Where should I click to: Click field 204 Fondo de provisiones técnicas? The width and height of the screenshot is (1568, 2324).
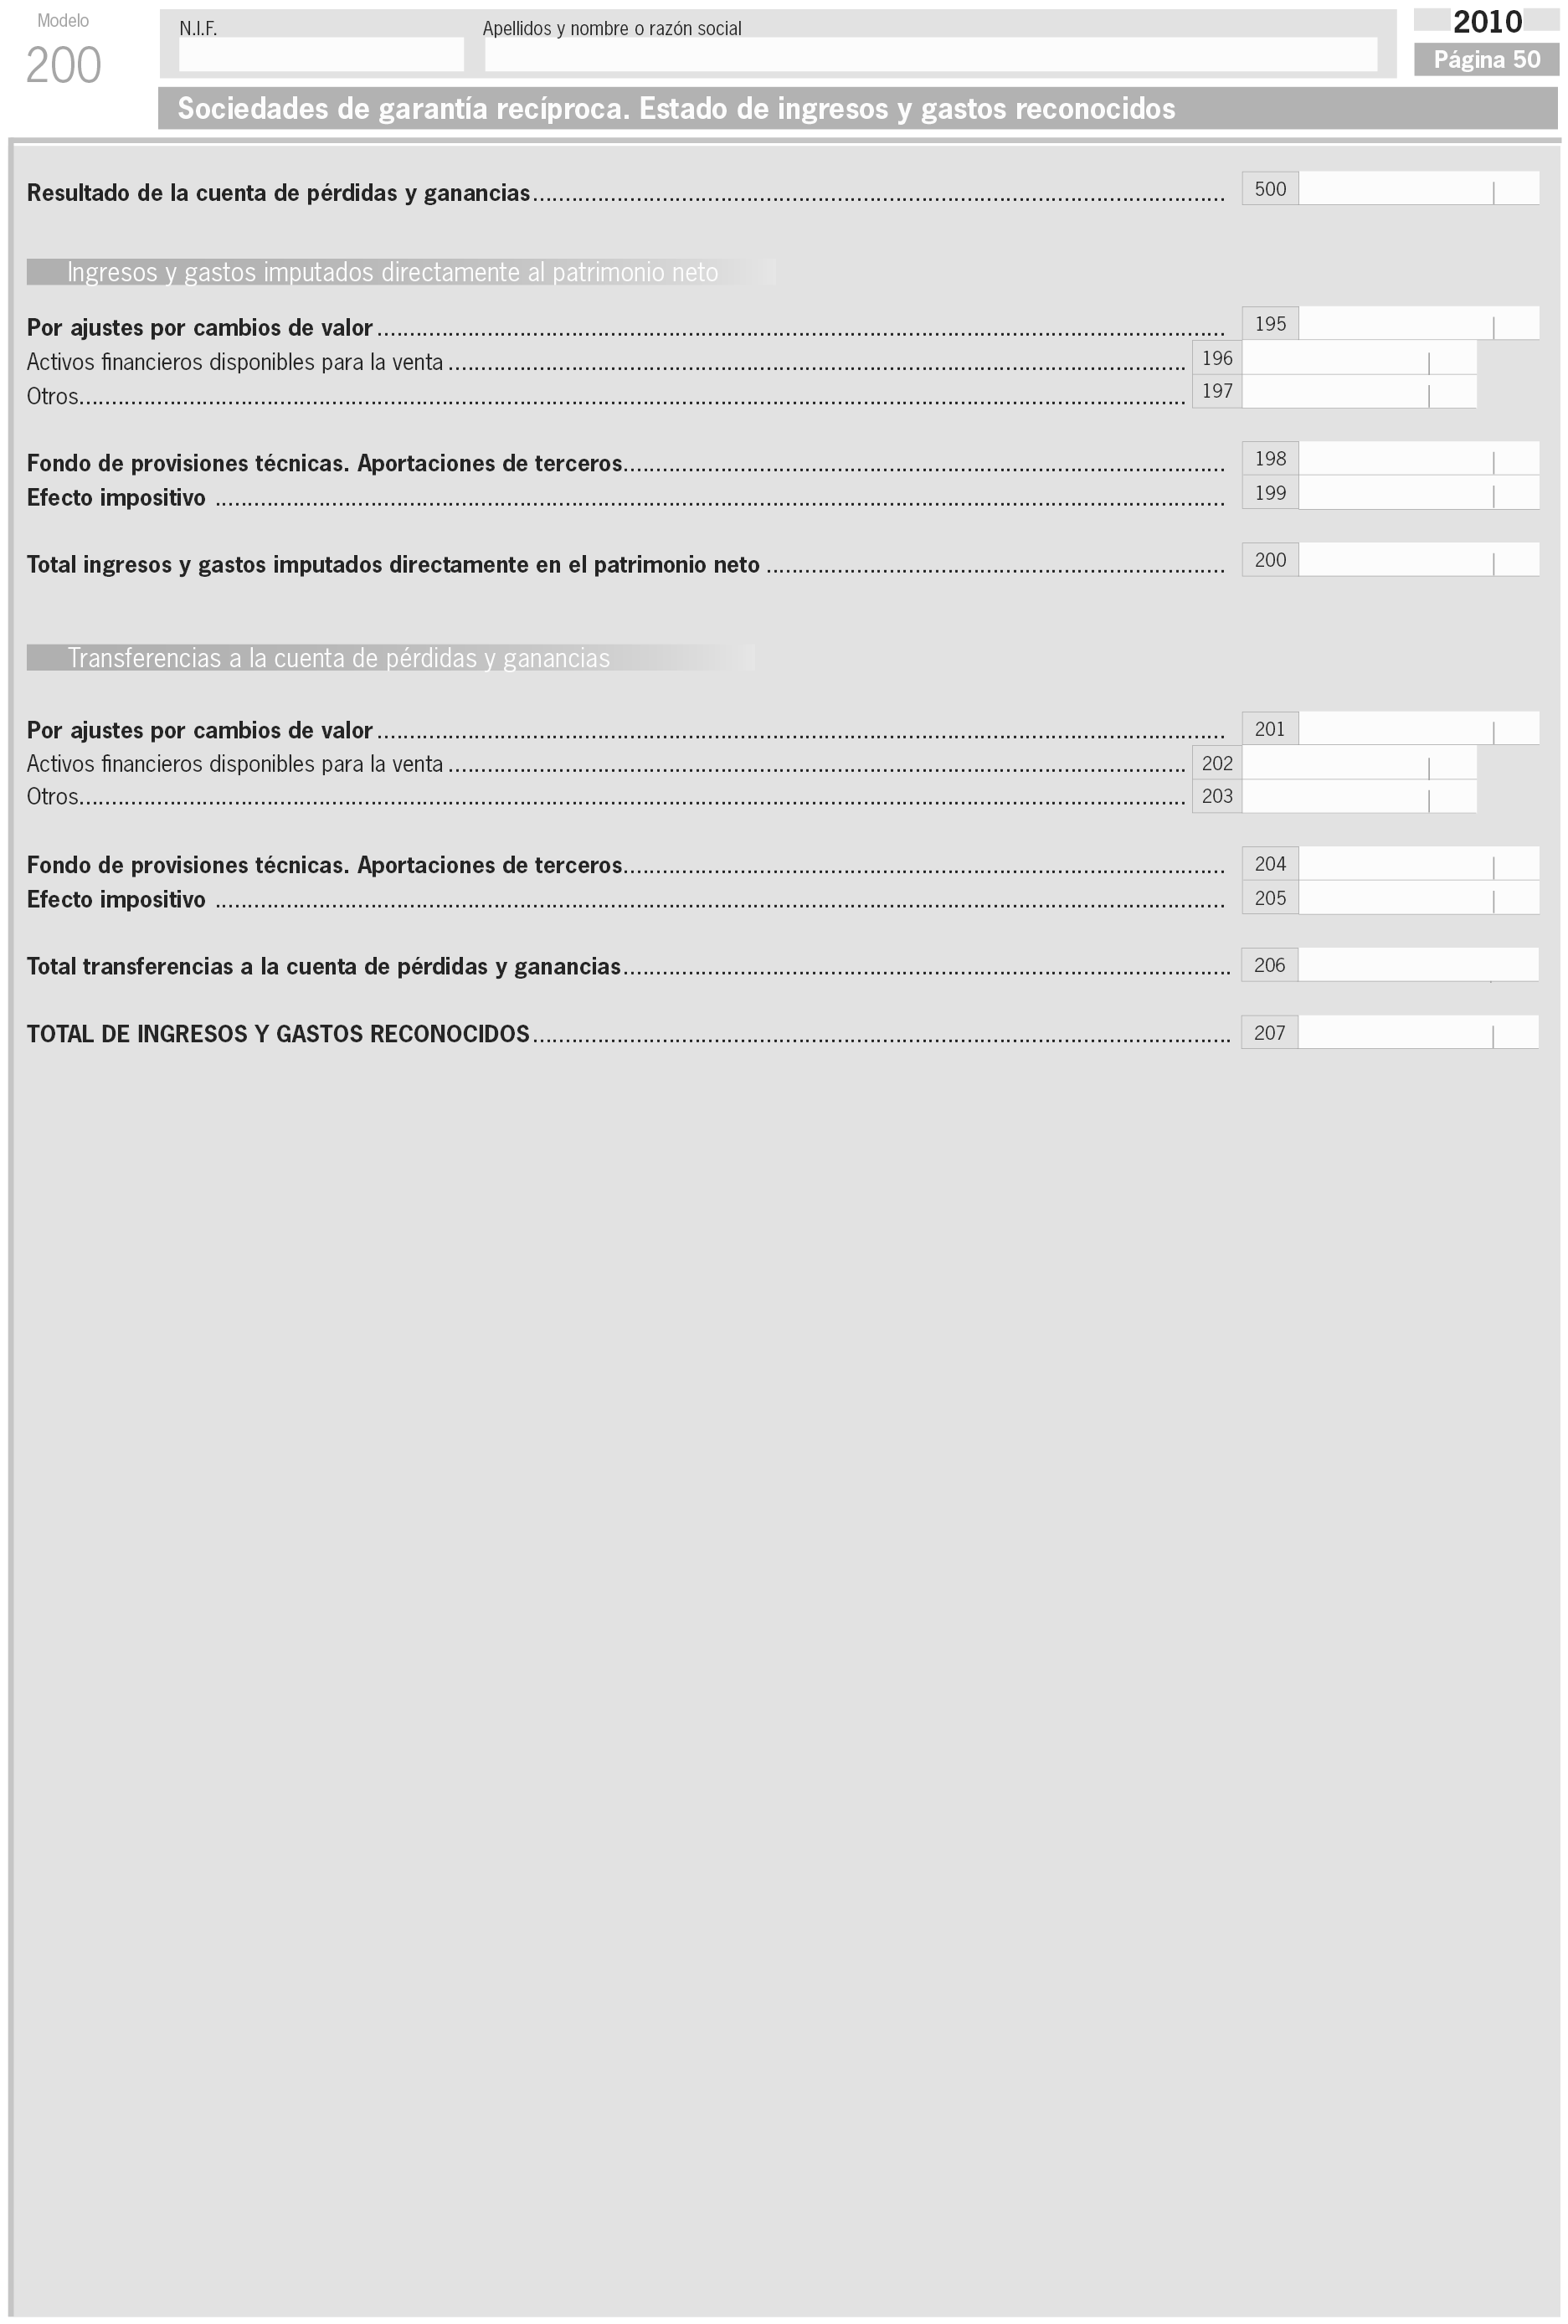tap(1417, 864)
